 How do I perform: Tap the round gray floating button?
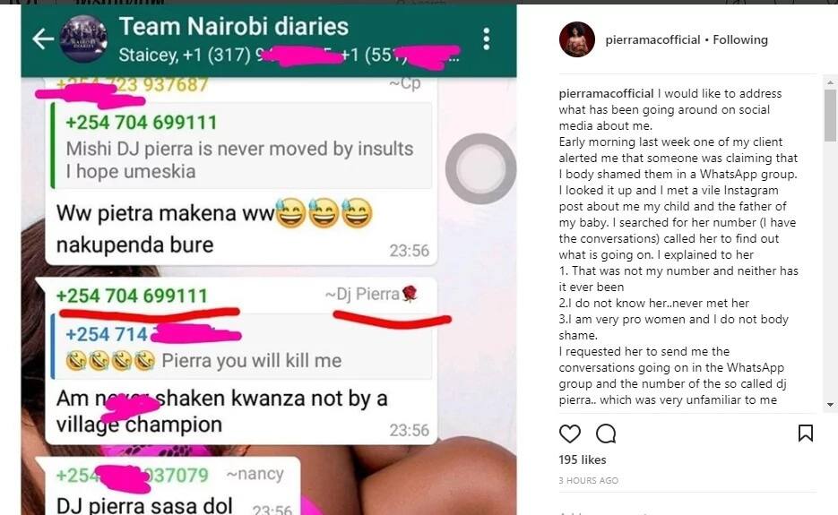pyautogui.click(x=480, y=168)
